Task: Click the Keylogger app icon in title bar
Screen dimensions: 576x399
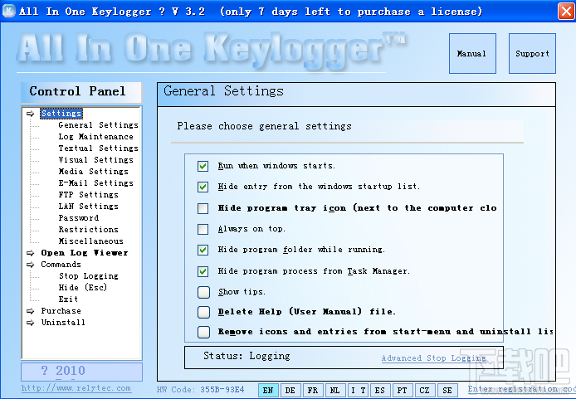Action: pyautogui.click(x=8, y=11)
